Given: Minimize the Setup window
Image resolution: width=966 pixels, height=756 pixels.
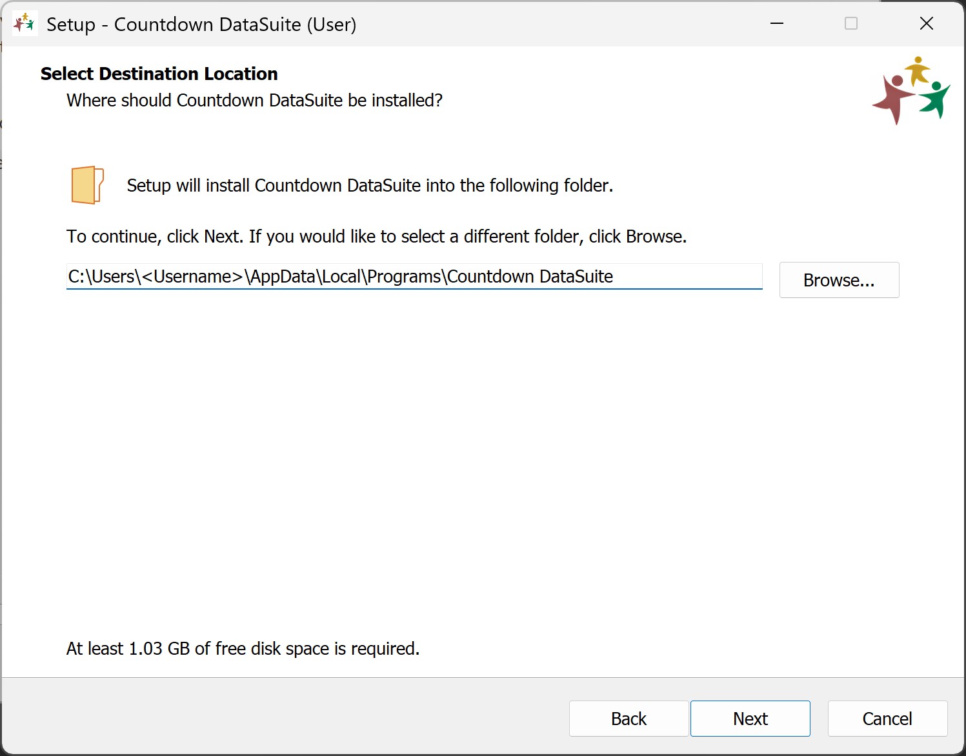Looking at the screenshot, I should (x=777, y=24).
